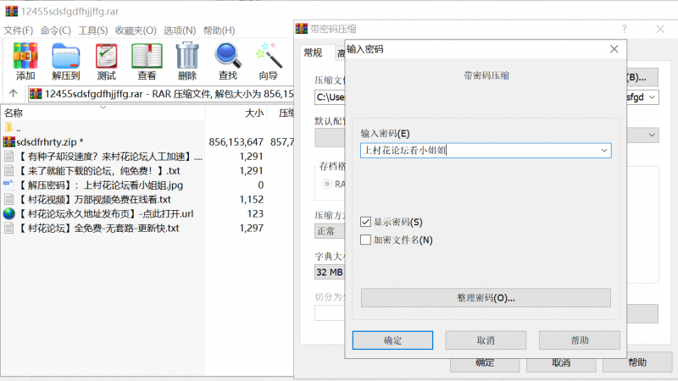Viewport: 678px width, 381px height.
Task: Click the WinRAR icon in 带密码压缩 title bar
Action: tap(302, 29)
